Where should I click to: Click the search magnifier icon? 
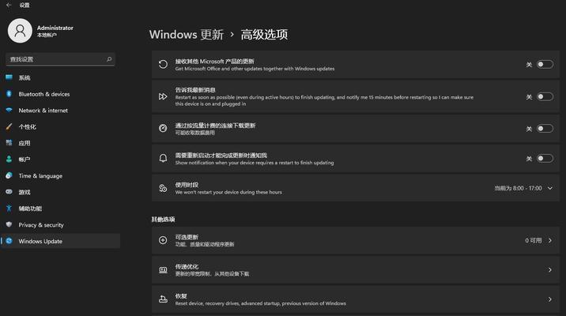click(109, 58)
